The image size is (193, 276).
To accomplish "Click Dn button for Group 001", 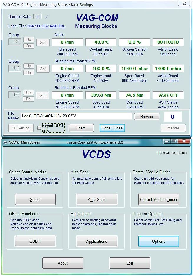I will tap(29, 46).
